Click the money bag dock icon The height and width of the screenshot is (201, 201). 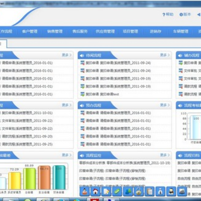pos(160,192)
